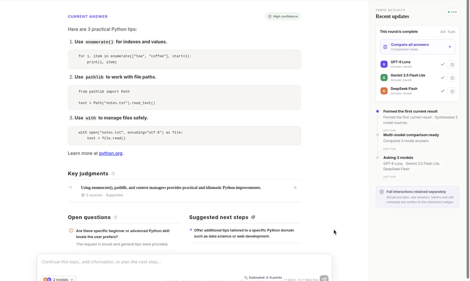The image size is (470, 281).
Task: Click the 'Estimated: 2–4 points' label
Action: pyautogui.click(x=265, y=277)
